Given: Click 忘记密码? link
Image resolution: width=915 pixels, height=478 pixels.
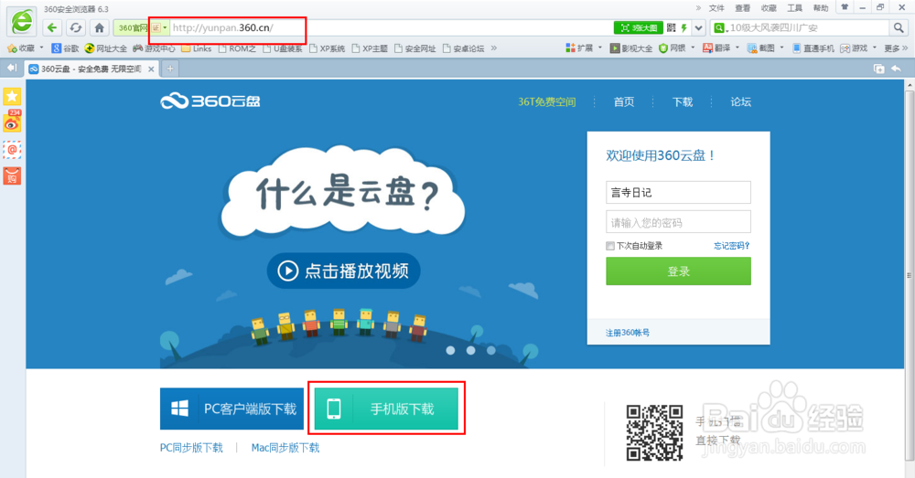Looking at the screenshot, I should (732, 246).
